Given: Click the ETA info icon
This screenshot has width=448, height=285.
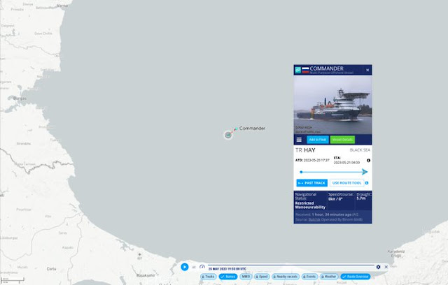Looking at the screenshot, I should (369, 161).
